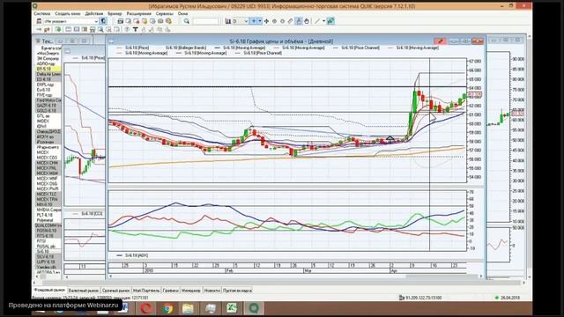Click the green arrow icon in second toolbar row
The height and width of the screenshot is (317, 564).
pos(57,29)
